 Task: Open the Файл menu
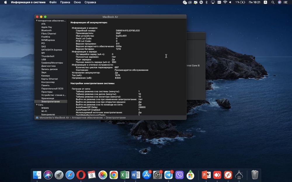click(53, 2)
